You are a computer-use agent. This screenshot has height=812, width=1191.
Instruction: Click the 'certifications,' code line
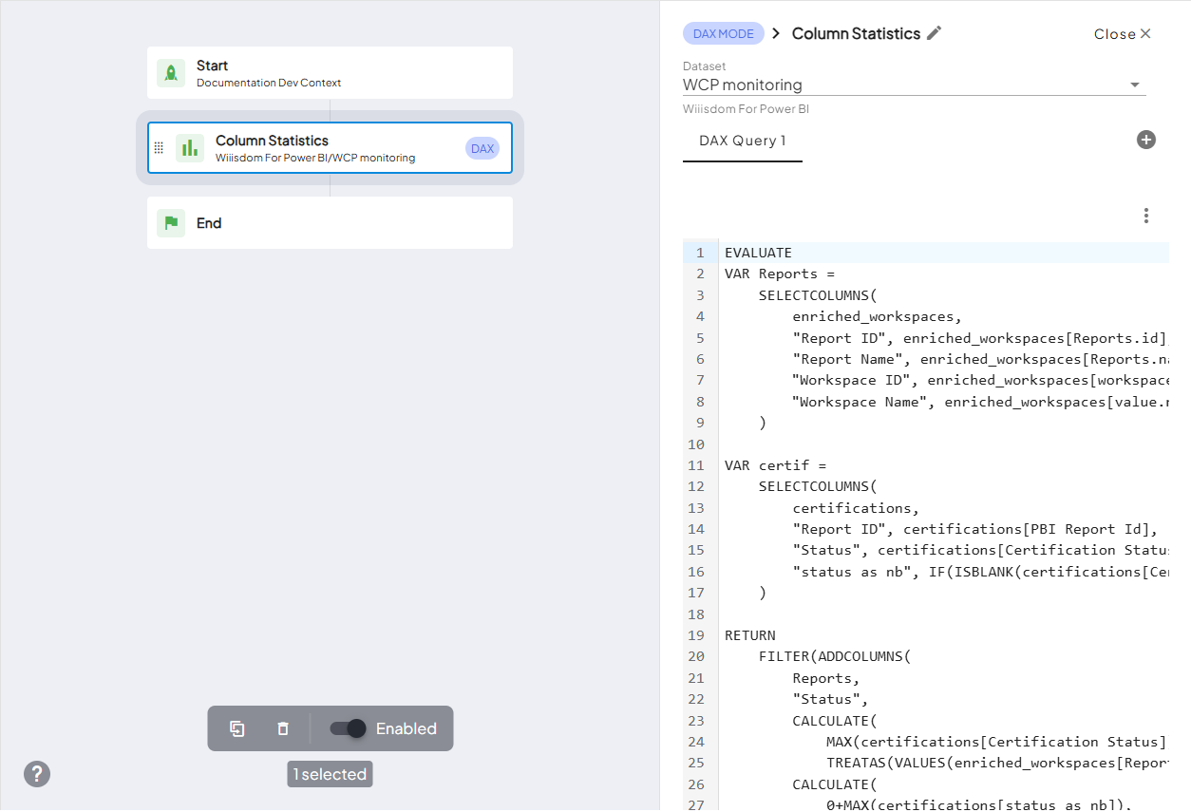pyautogui.click(x=857, y=508)
